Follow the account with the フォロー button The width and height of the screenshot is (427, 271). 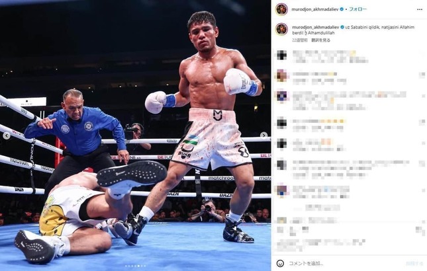357,9
